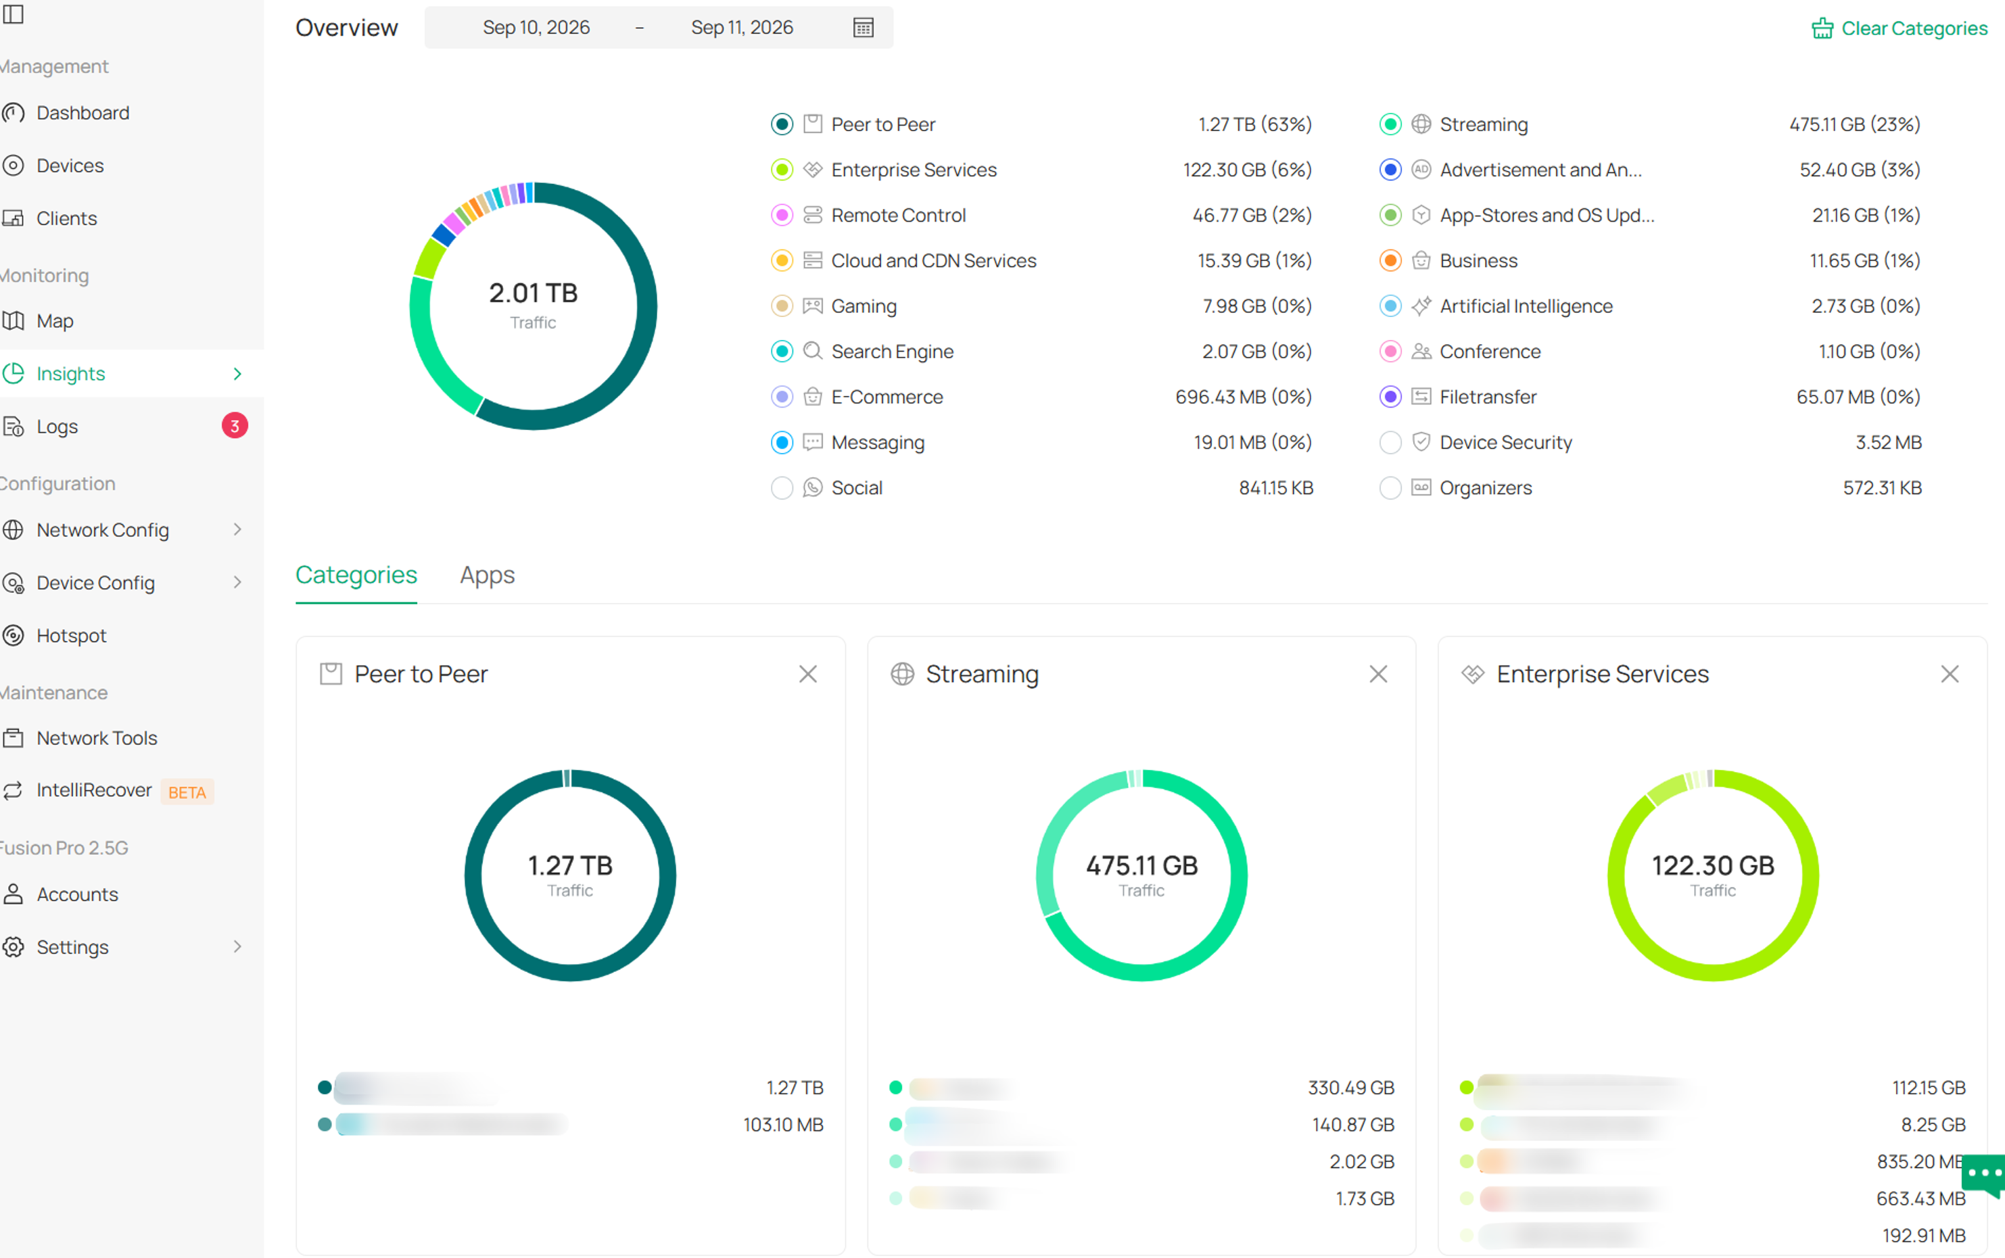The width and height of the screenshot is (2005, 1258).
Task: Click the Remote Control legend icon
Action: [x=812, y=215]
